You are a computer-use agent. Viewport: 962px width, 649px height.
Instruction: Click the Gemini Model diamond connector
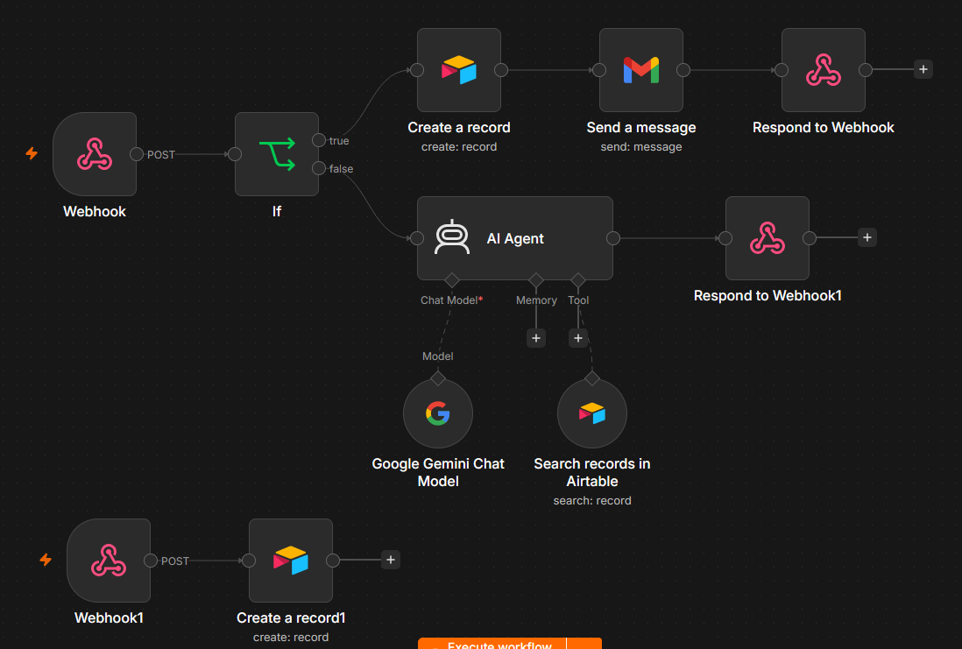[x=438, y=378]
